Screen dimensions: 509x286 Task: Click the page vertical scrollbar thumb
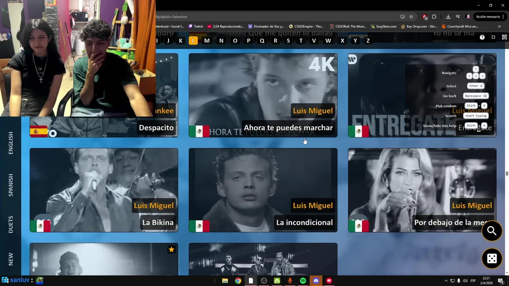(507, 174)
